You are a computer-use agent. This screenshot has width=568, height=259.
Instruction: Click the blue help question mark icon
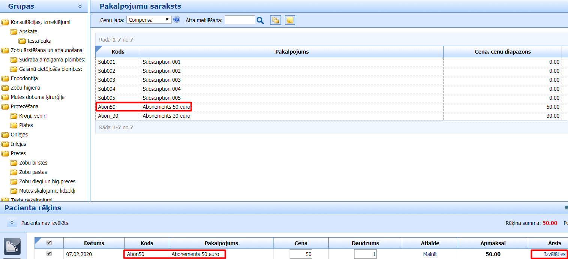pos(177,20)
